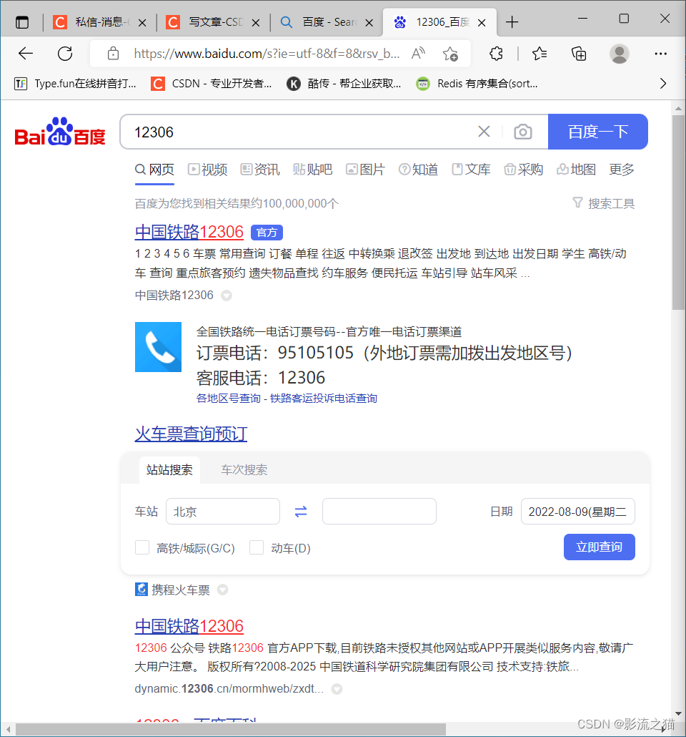Expand dropdown beside dynamic.12306.cn URL

(x=337, y=689)
